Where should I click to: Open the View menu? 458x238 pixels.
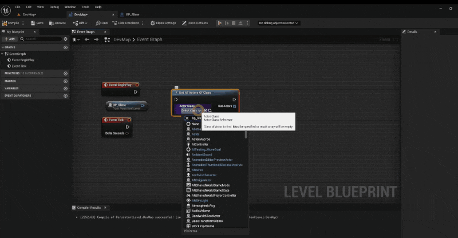coord(40,7)
